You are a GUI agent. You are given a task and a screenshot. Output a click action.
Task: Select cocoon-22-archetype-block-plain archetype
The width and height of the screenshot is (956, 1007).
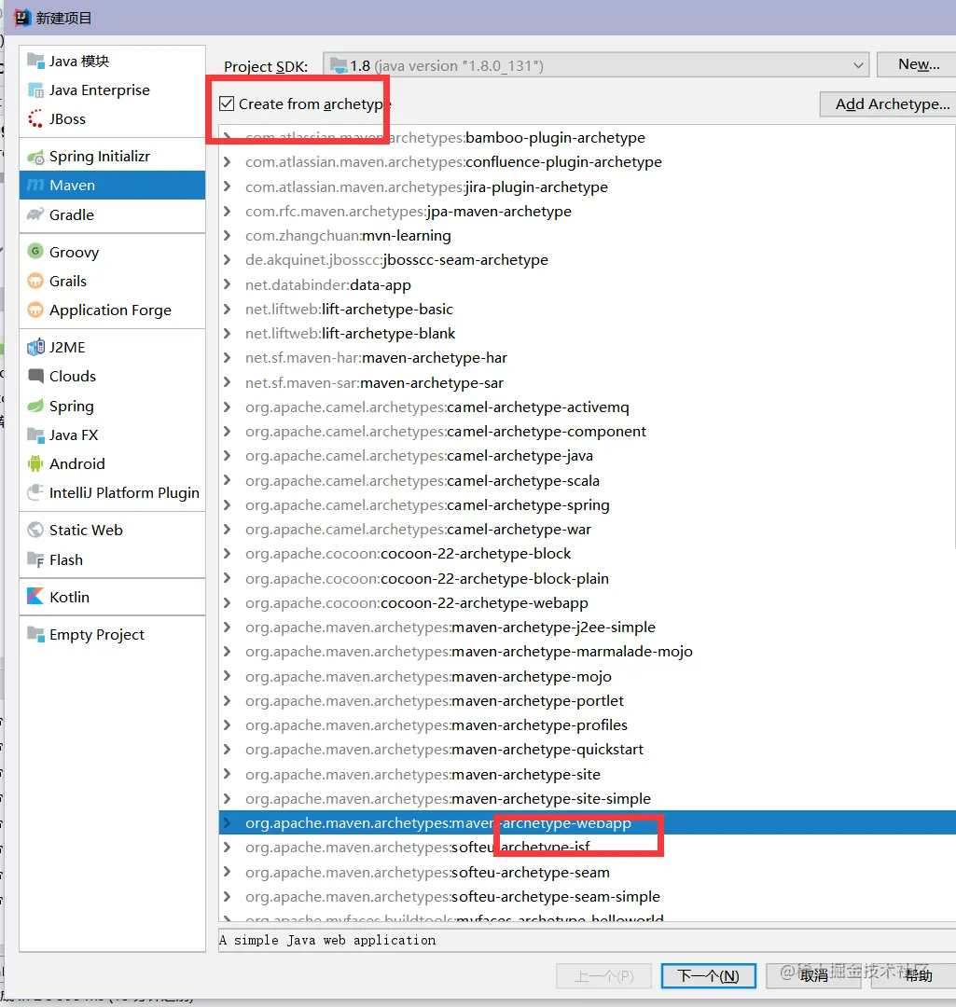coord(426,579)
